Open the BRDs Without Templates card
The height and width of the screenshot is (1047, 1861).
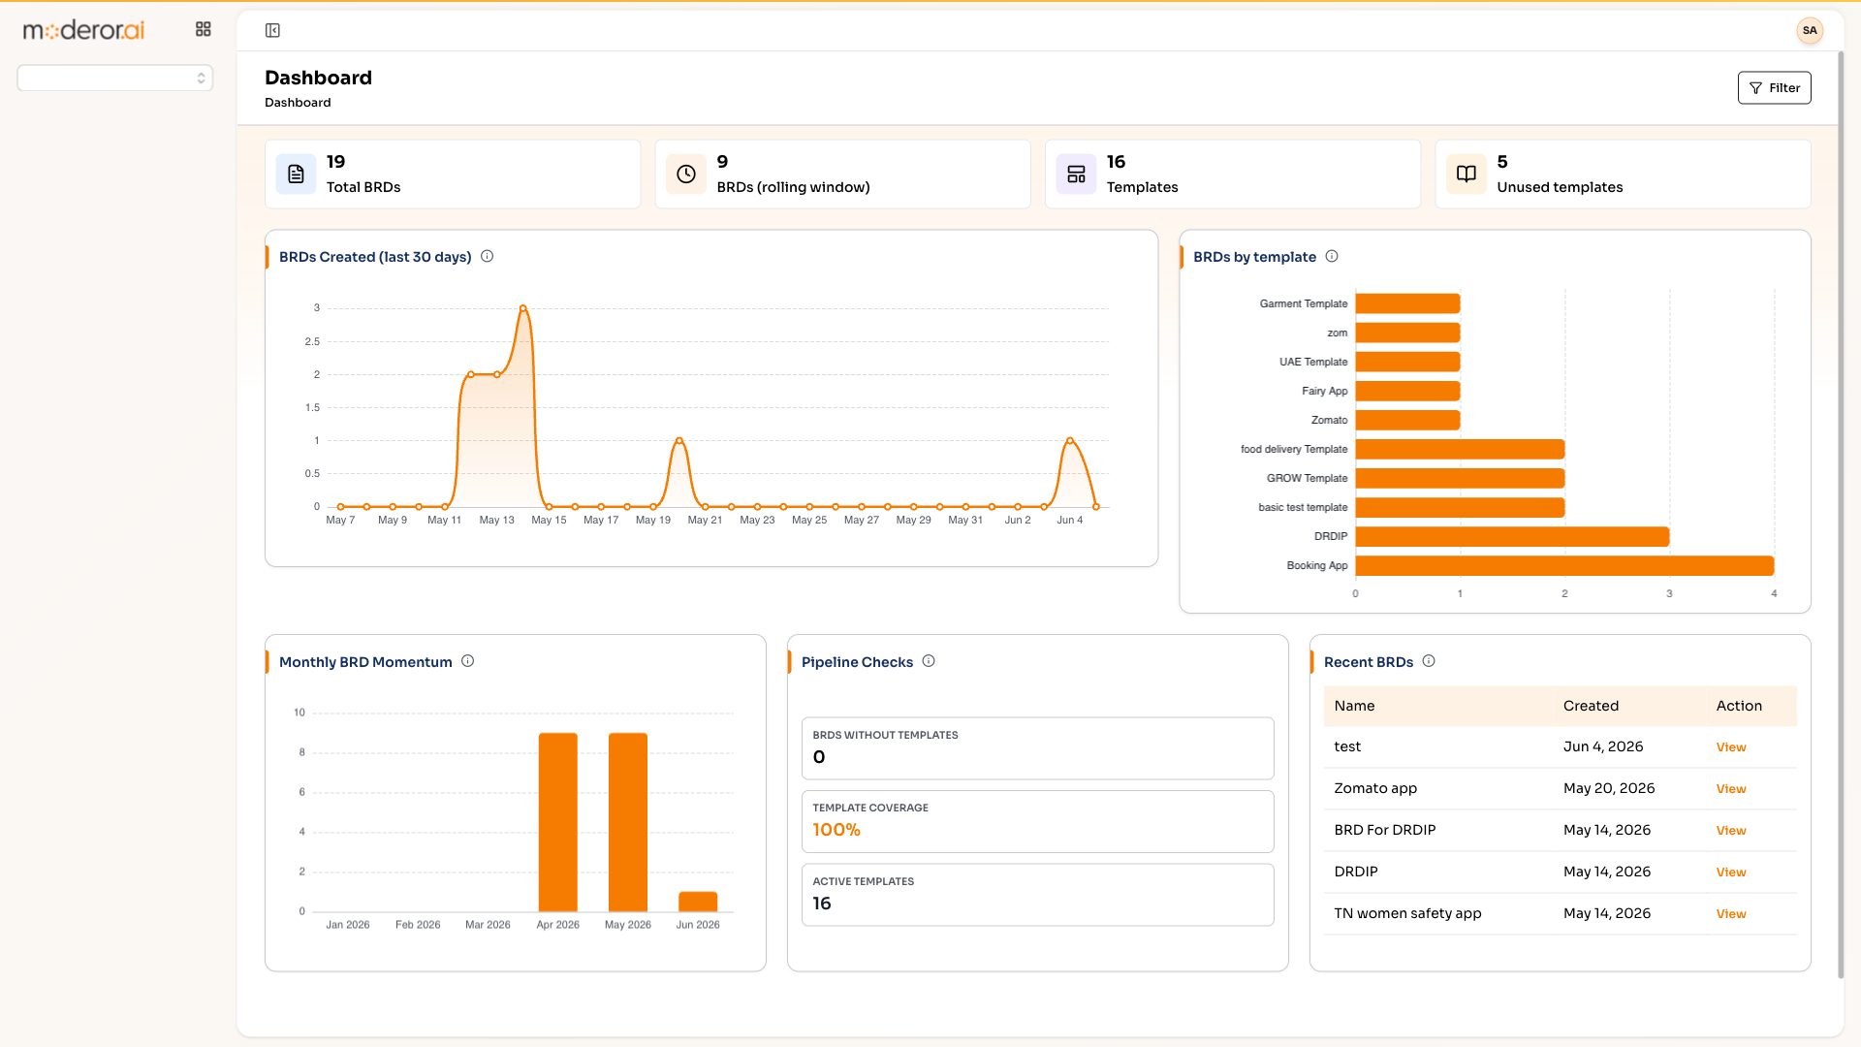tap(1037, 748)
